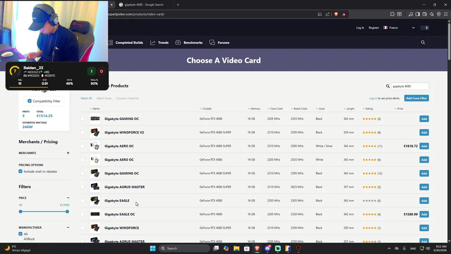The image size is (451, 254).
Task: Click minimum price slider handle
Action: pos(20,212)
